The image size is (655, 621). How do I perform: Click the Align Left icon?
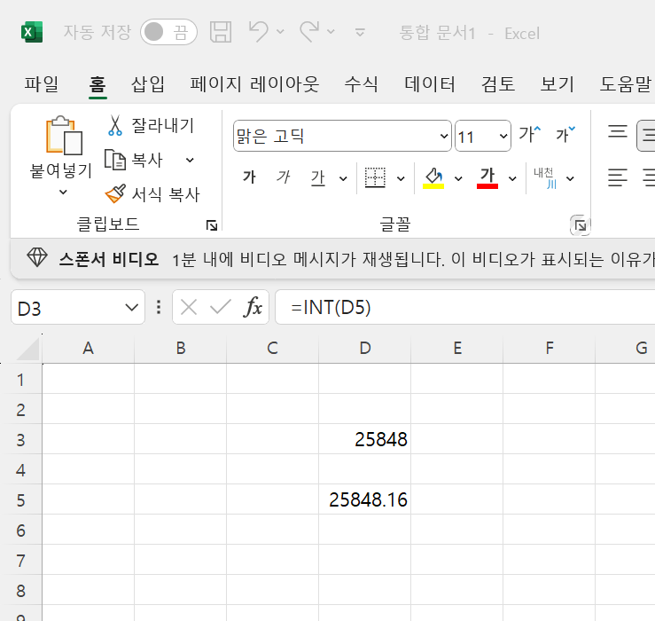618,177
